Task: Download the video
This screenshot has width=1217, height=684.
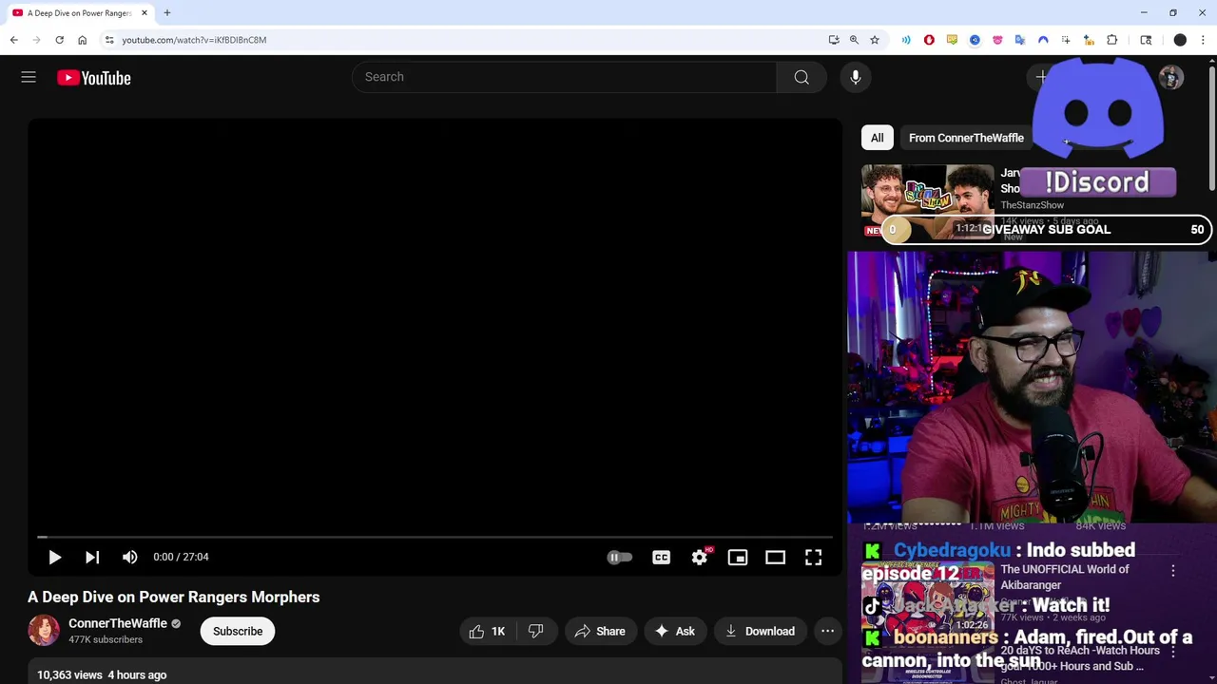Action: point(760,631)
